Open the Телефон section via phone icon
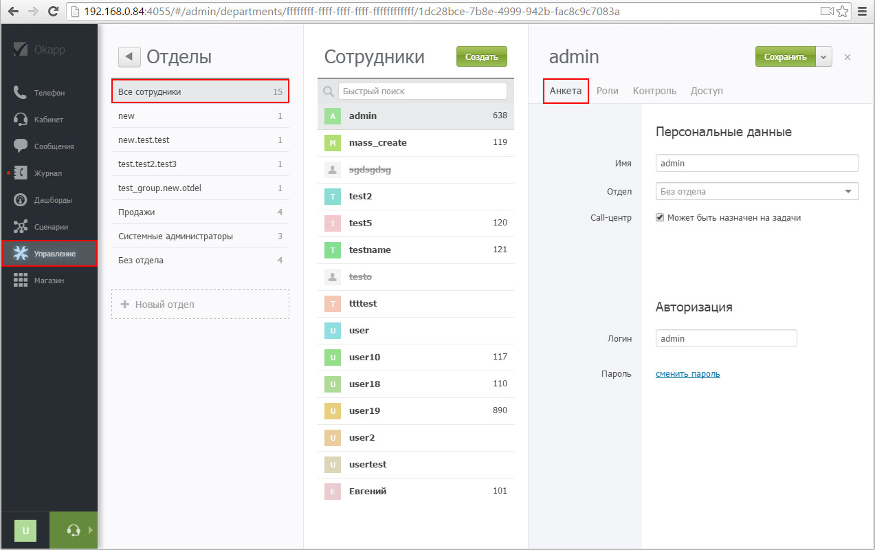This screenshot has height=550, width=875. coord(21,93)
